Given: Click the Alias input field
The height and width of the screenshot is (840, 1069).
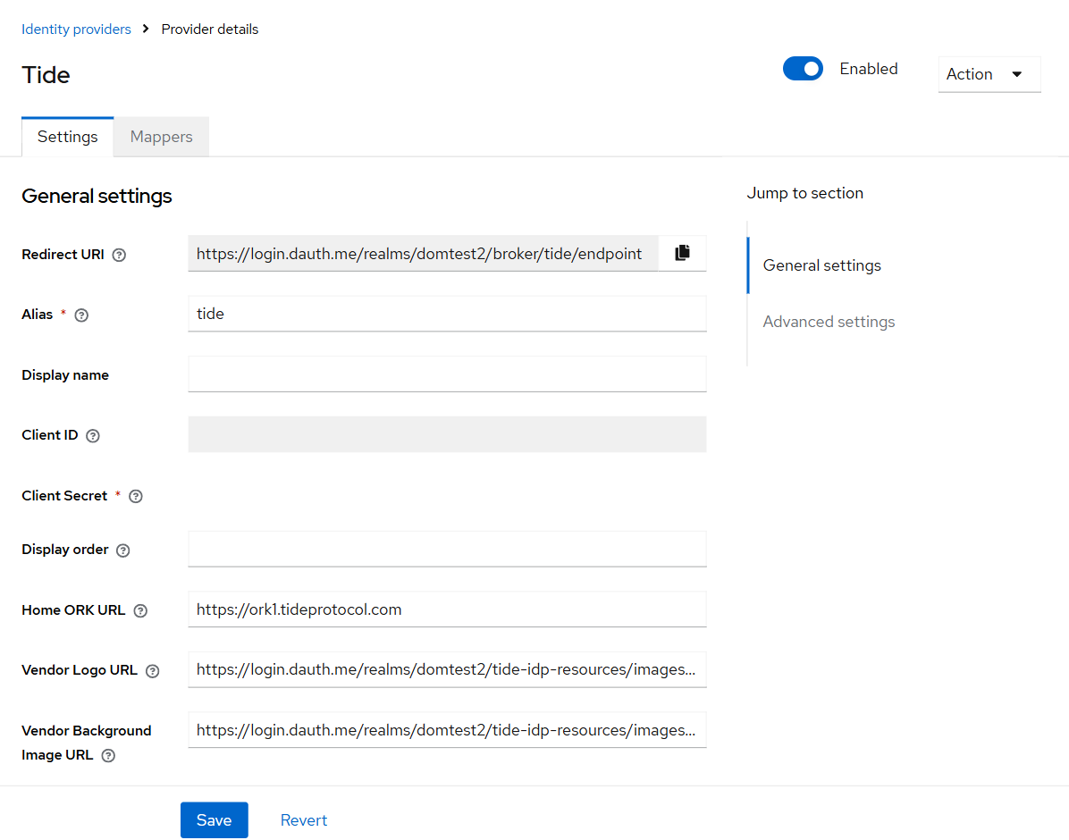Looking at the screenshot, I should [447, 314].
